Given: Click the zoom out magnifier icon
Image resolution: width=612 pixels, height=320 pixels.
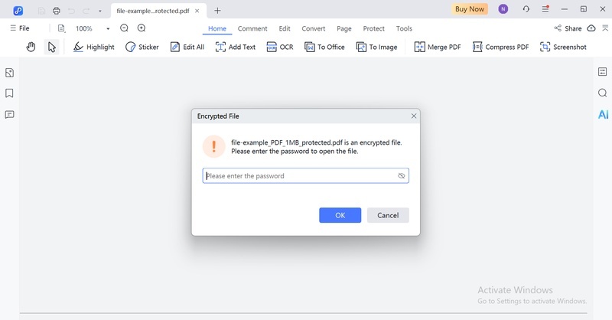Looking at the screenshot, I should pyautogui.click(x=124, y=28).
